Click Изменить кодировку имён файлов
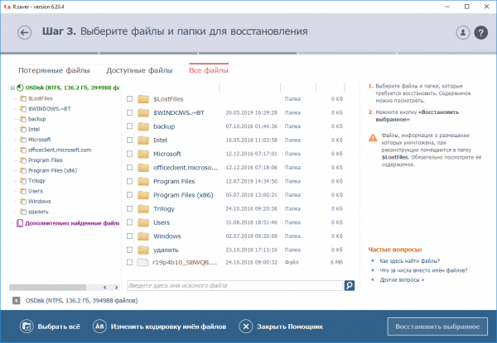This screenshot has width=497, height=343. point(168,326)
